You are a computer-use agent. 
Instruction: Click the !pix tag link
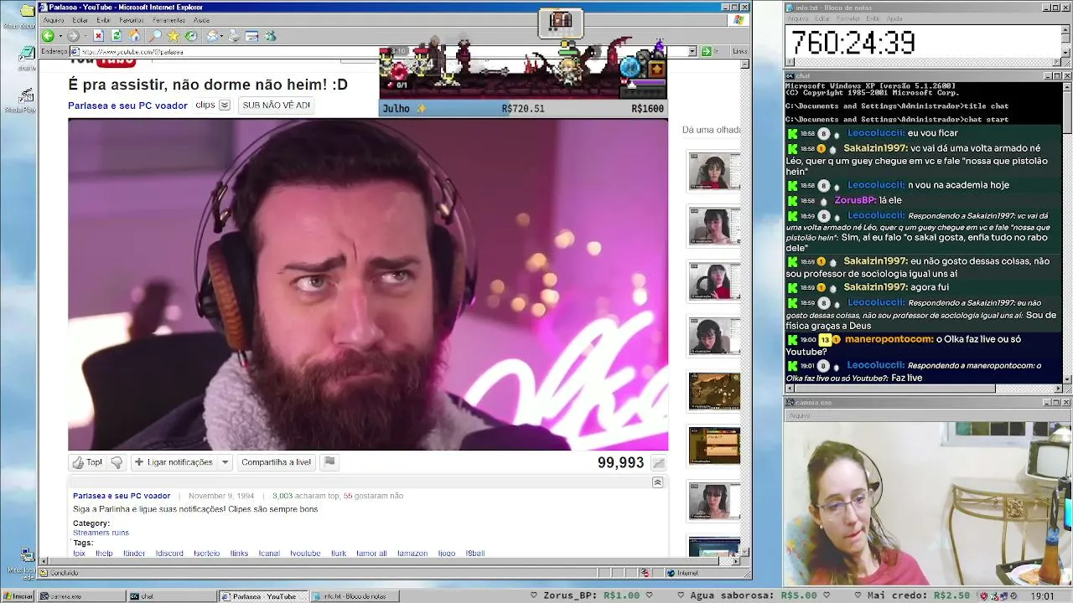(x=80, y=554)
